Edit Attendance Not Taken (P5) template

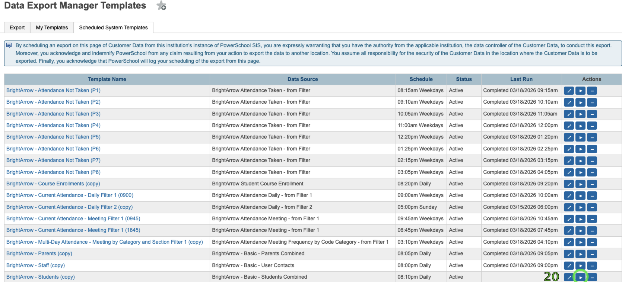pyautogui.click(x=569, y=137)
